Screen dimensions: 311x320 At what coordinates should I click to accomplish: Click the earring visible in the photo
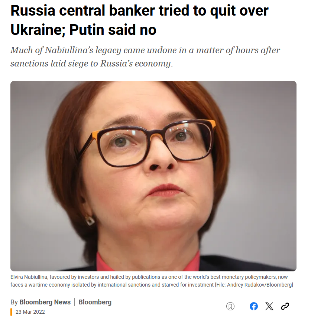click(x=90, y=220)
